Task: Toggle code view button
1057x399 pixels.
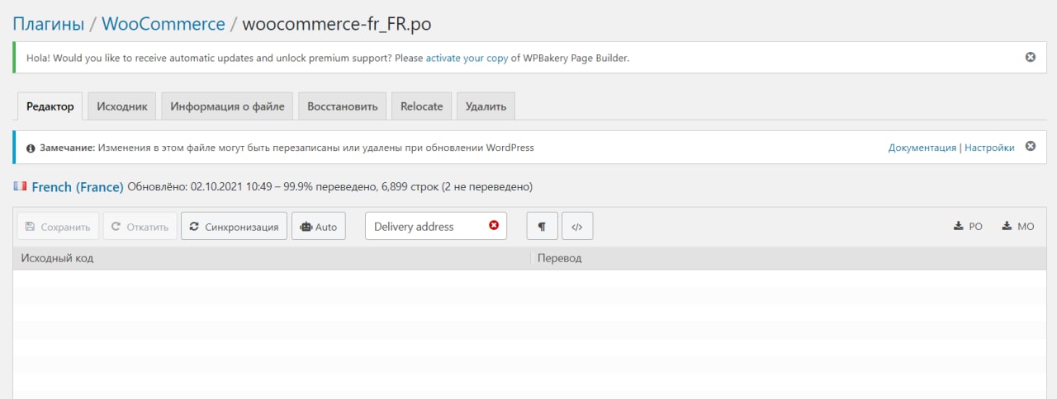Action: [577, 226]
